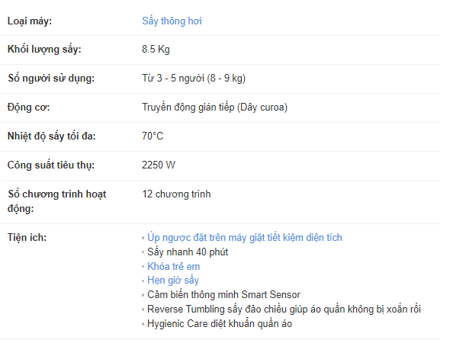This screenshot has width=453, height=340.
Task: Select Cảm biến thông minh Smart Sensor item
Action: pos(223,295)
